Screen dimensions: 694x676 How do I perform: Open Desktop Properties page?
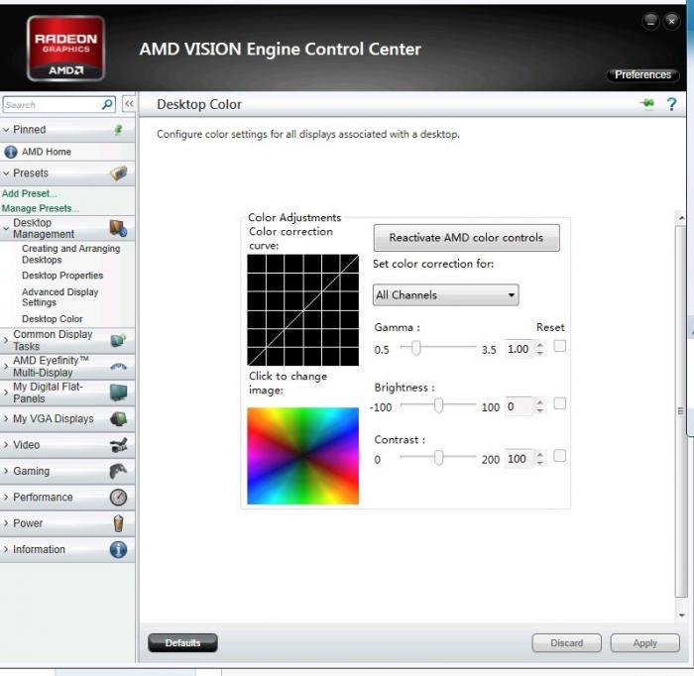62,276
